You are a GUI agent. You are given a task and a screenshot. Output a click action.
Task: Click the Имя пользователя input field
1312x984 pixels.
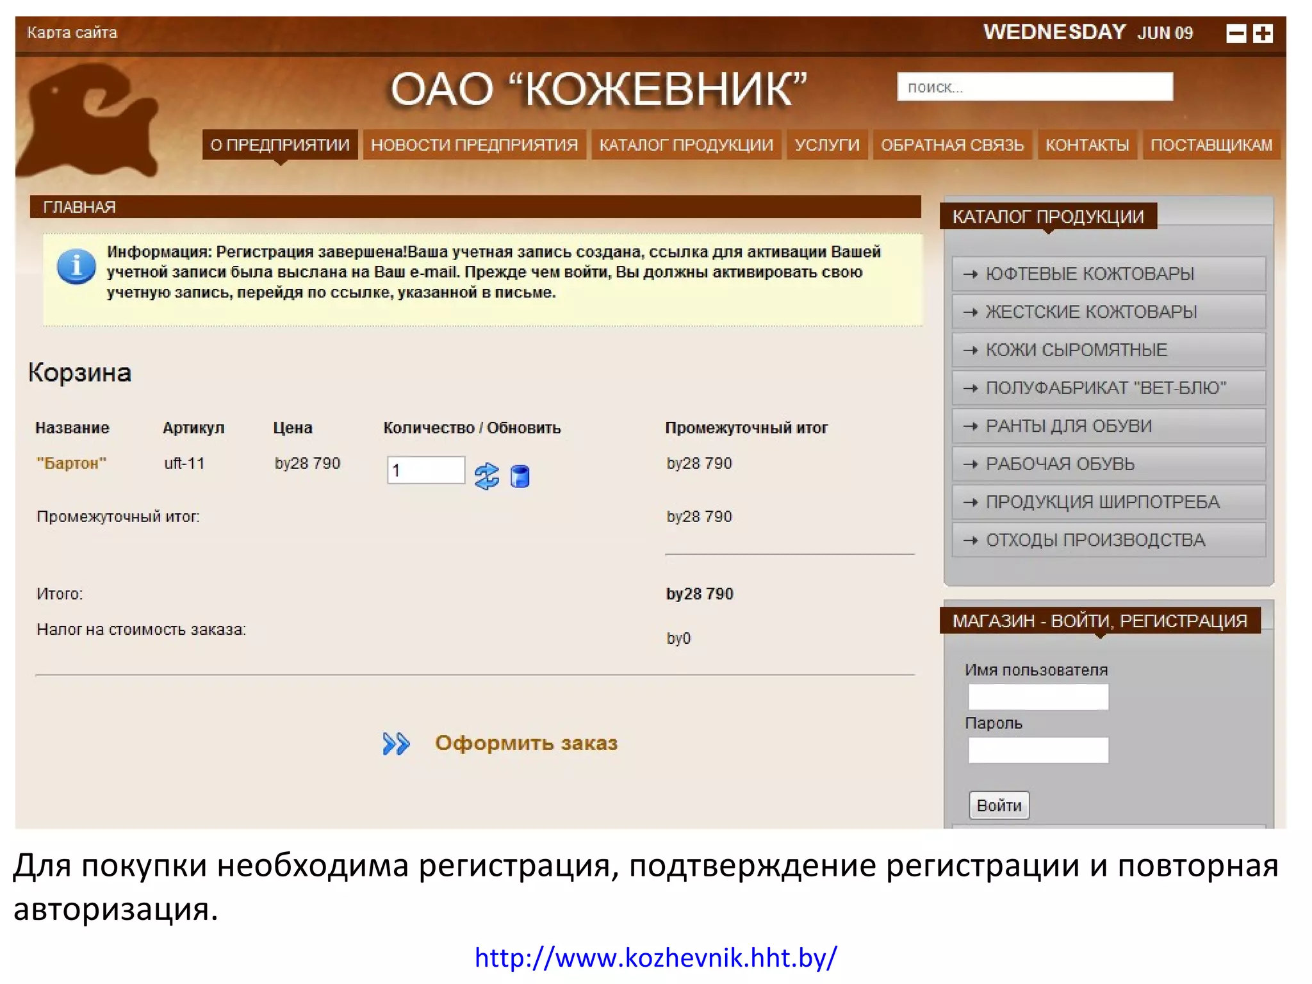coord(1038,697)
